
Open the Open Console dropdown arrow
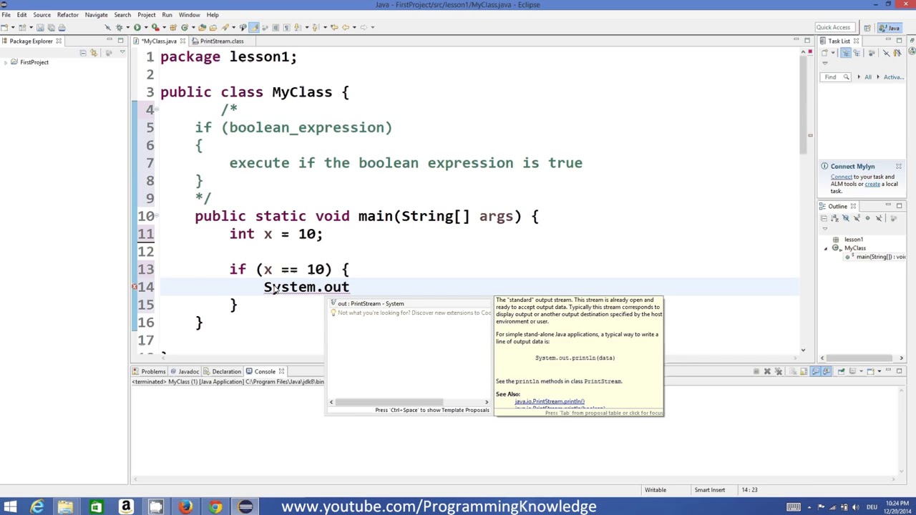pos(880,371)
